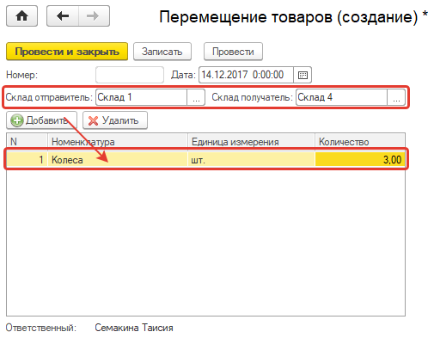
Task: Save document with Записать
Action: point(162,52)
